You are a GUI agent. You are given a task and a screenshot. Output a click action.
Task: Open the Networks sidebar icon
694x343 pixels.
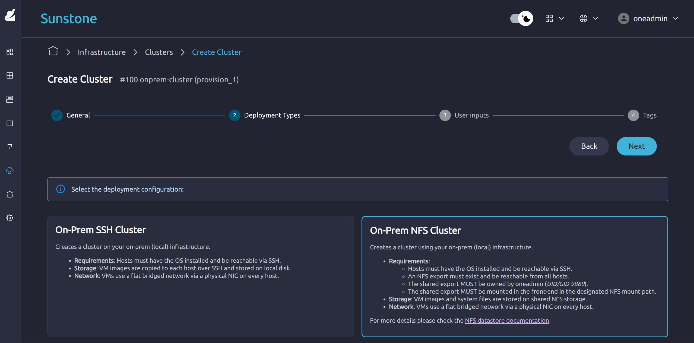pyautogui.click(x=10, y=123)
